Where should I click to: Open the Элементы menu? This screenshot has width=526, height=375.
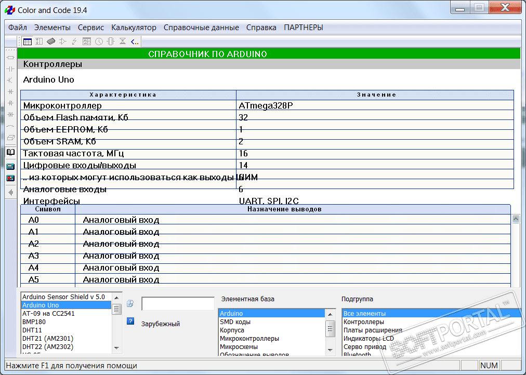pyautogui.click(x=52, y=28)
